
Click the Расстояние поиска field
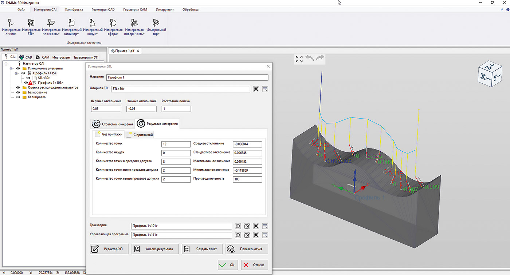click(x=176, y=109)
